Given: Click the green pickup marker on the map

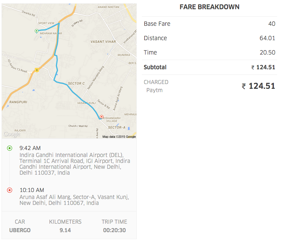Looking at the screenshot, I should pyautogui.click(x=36, y=31).
